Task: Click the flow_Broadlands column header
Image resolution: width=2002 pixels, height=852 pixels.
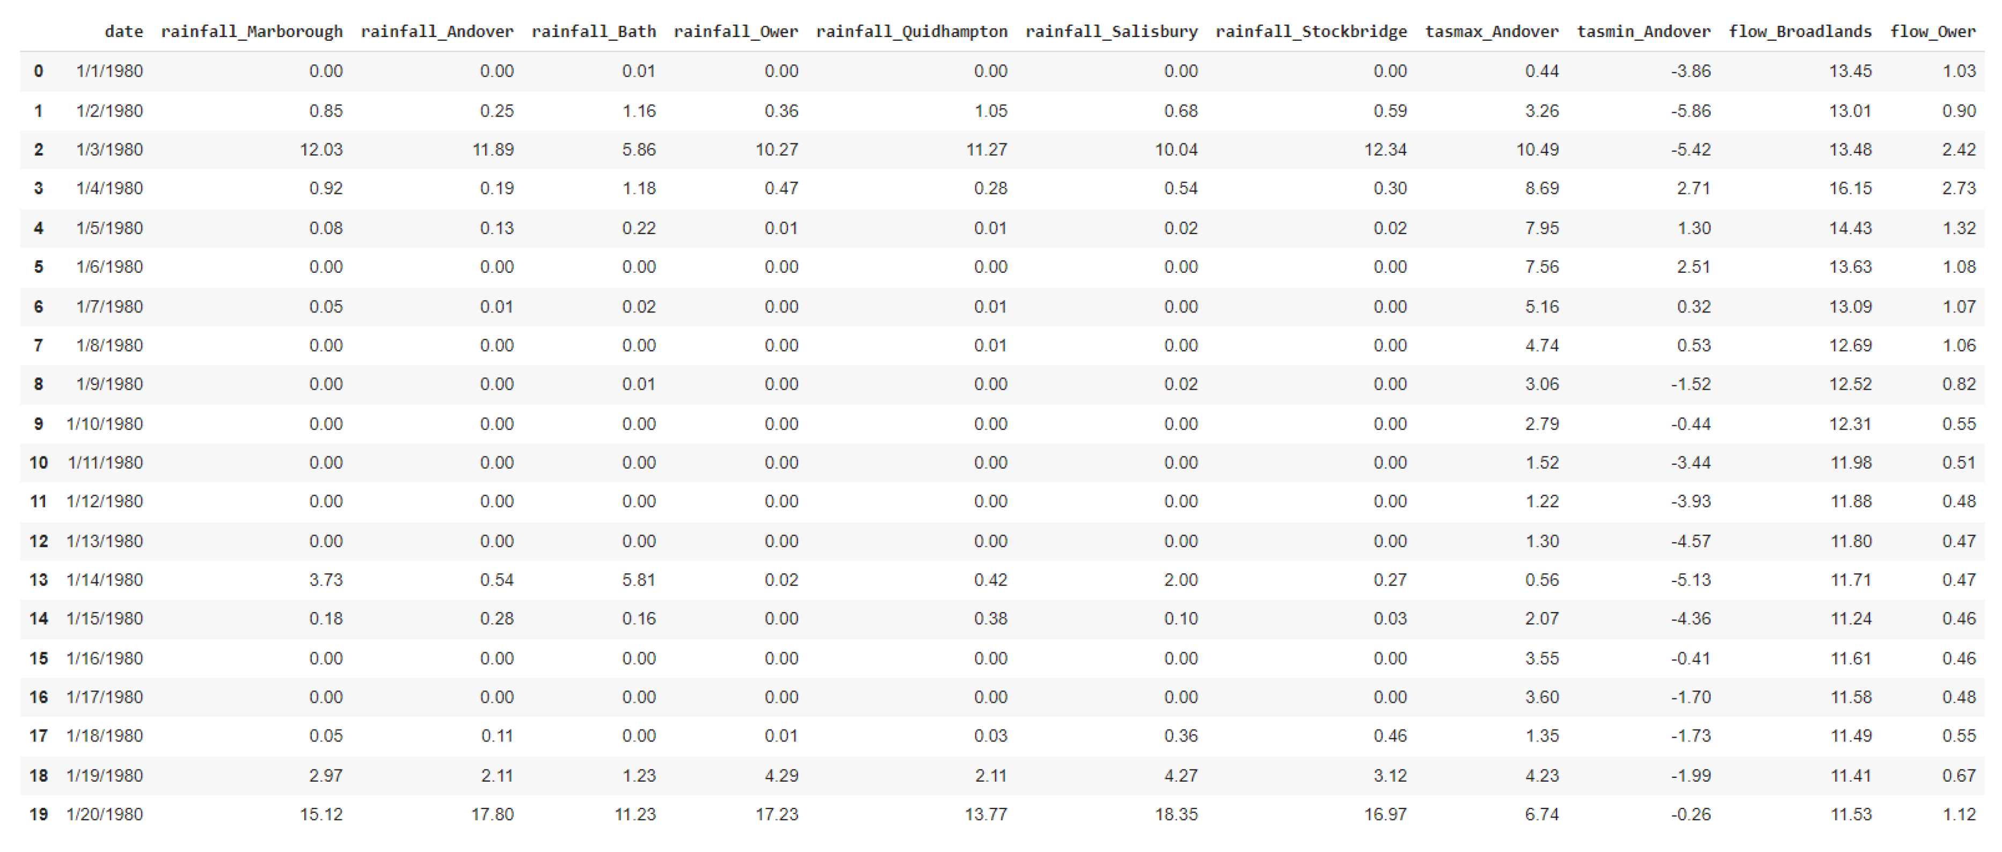Action: [1799, 31]
